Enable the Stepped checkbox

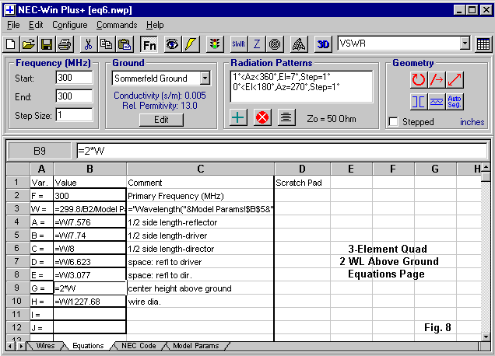pos(394,122)
